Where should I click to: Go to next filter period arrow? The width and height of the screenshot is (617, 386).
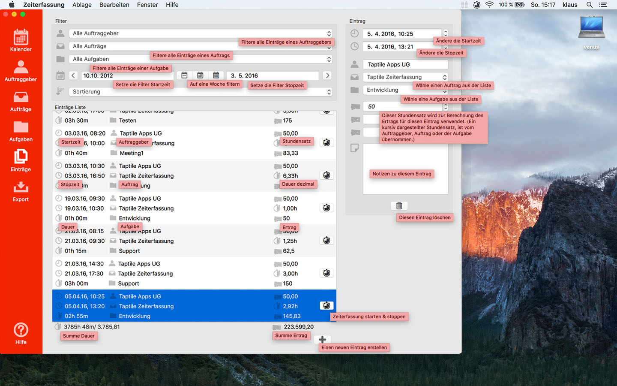(x=327, y=75)
